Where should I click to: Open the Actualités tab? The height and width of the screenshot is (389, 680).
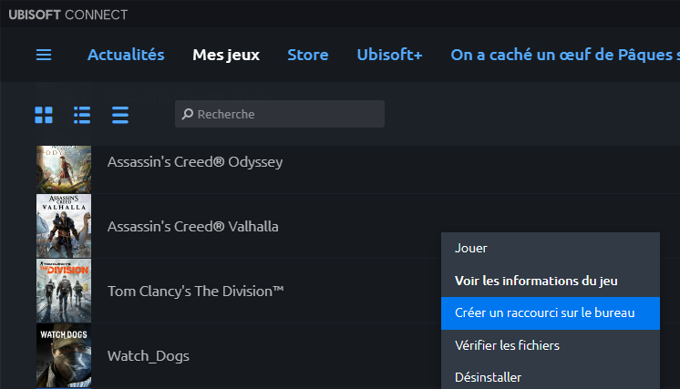pyautogui.click(x=126, y=55)
